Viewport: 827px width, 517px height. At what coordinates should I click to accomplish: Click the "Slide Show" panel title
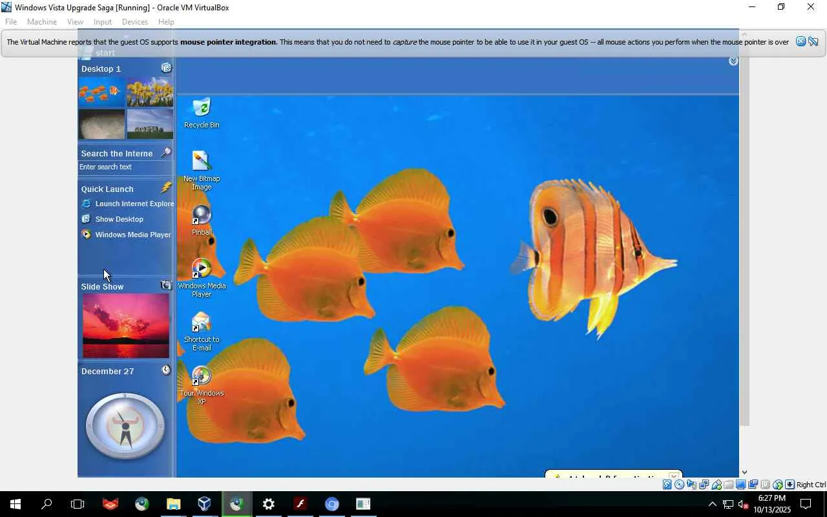click(102, 287)
